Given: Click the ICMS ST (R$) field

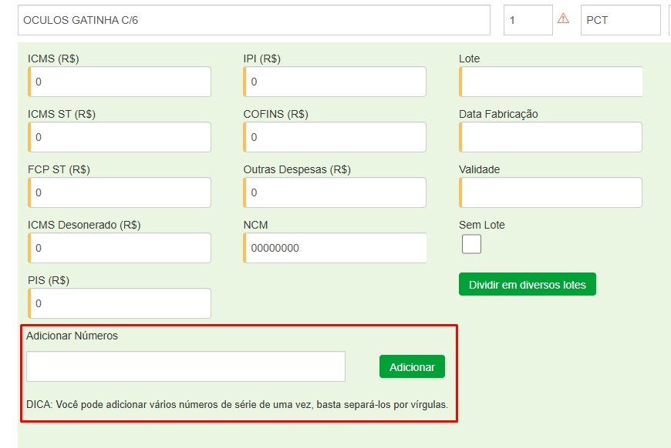Looking at the screenshot, I should [120, 137].
